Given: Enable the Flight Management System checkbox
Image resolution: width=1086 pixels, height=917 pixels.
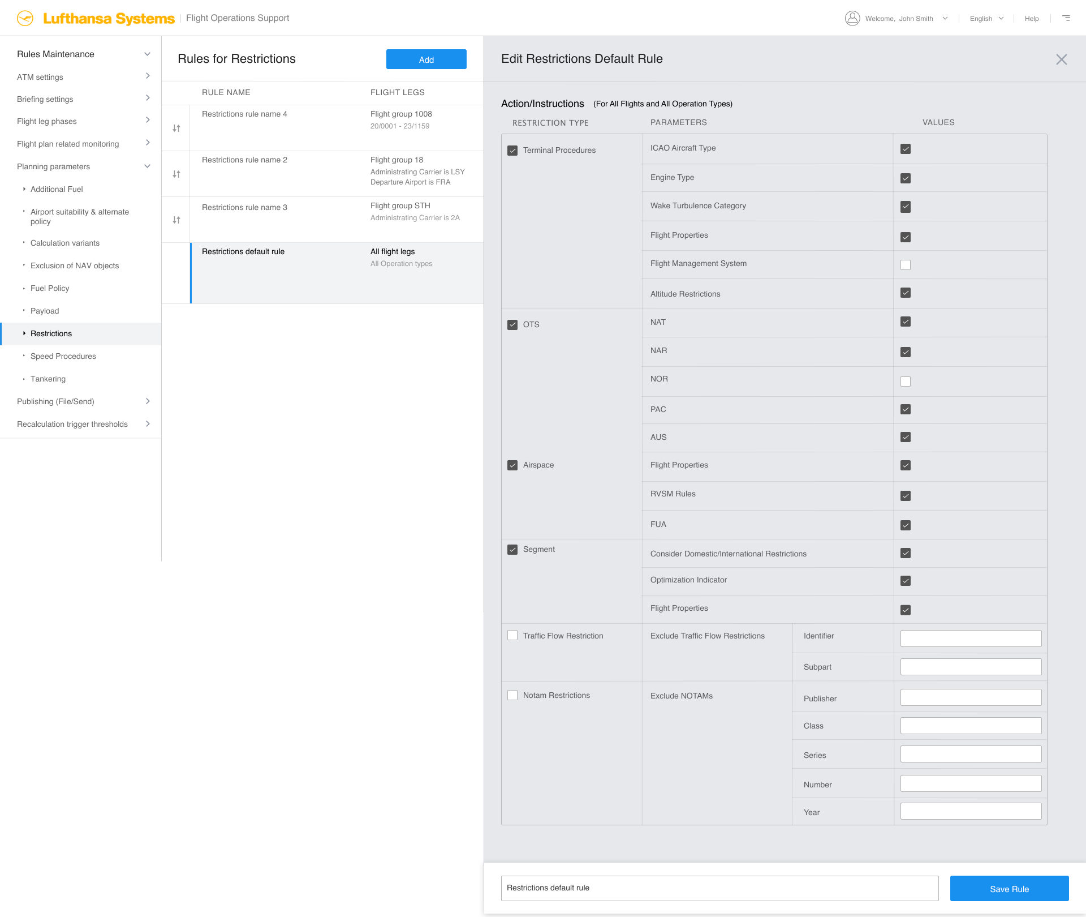Looking at the screenshot, I should coord(906,265).
